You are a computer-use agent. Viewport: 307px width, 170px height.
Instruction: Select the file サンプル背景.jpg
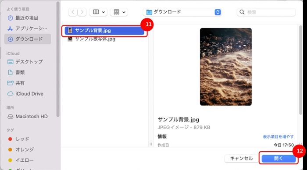104,31
